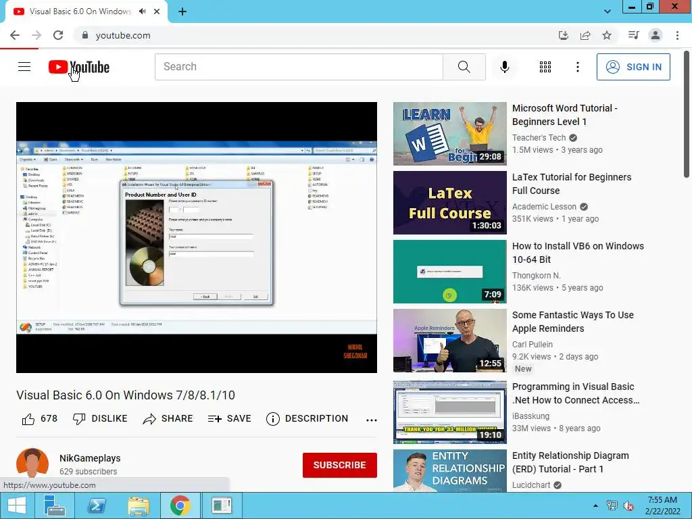
Task: Open title 'Some Fantastic Ways To Use Apple Reminders'
Action: [573, 321]
